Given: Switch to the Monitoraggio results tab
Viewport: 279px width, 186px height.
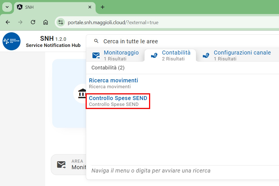Looking at the screenshot, I should pos(115,55).
